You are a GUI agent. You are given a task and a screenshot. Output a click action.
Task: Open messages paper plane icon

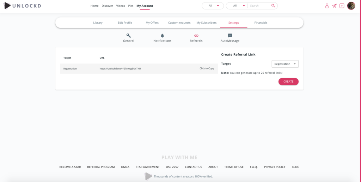tap(334, 6)
